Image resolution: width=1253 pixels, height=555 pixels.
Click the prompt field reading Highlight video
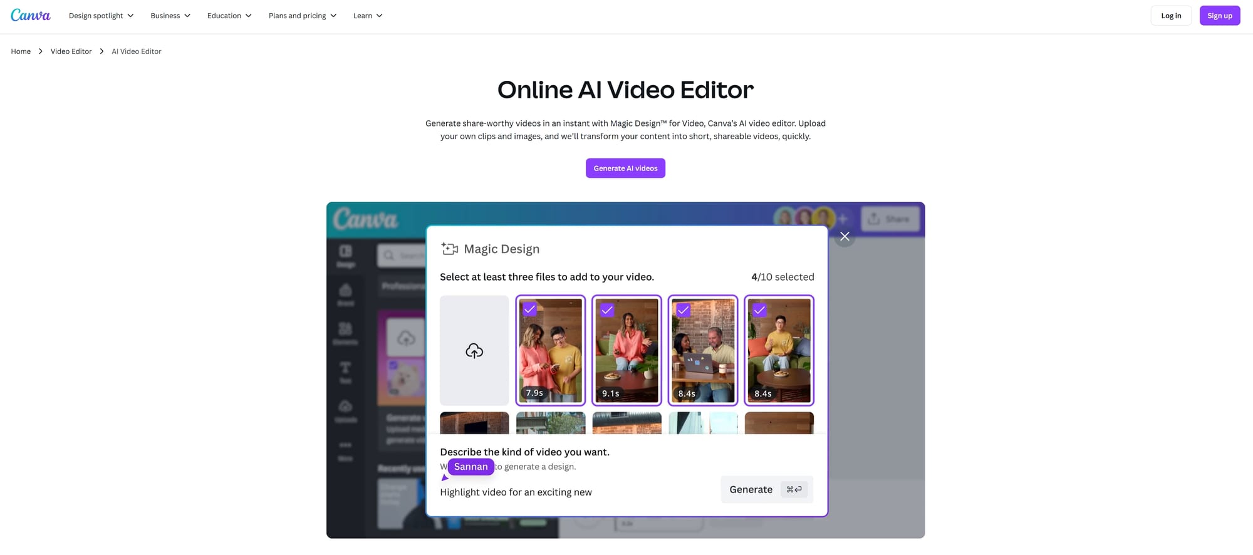[x=516, y=492]
